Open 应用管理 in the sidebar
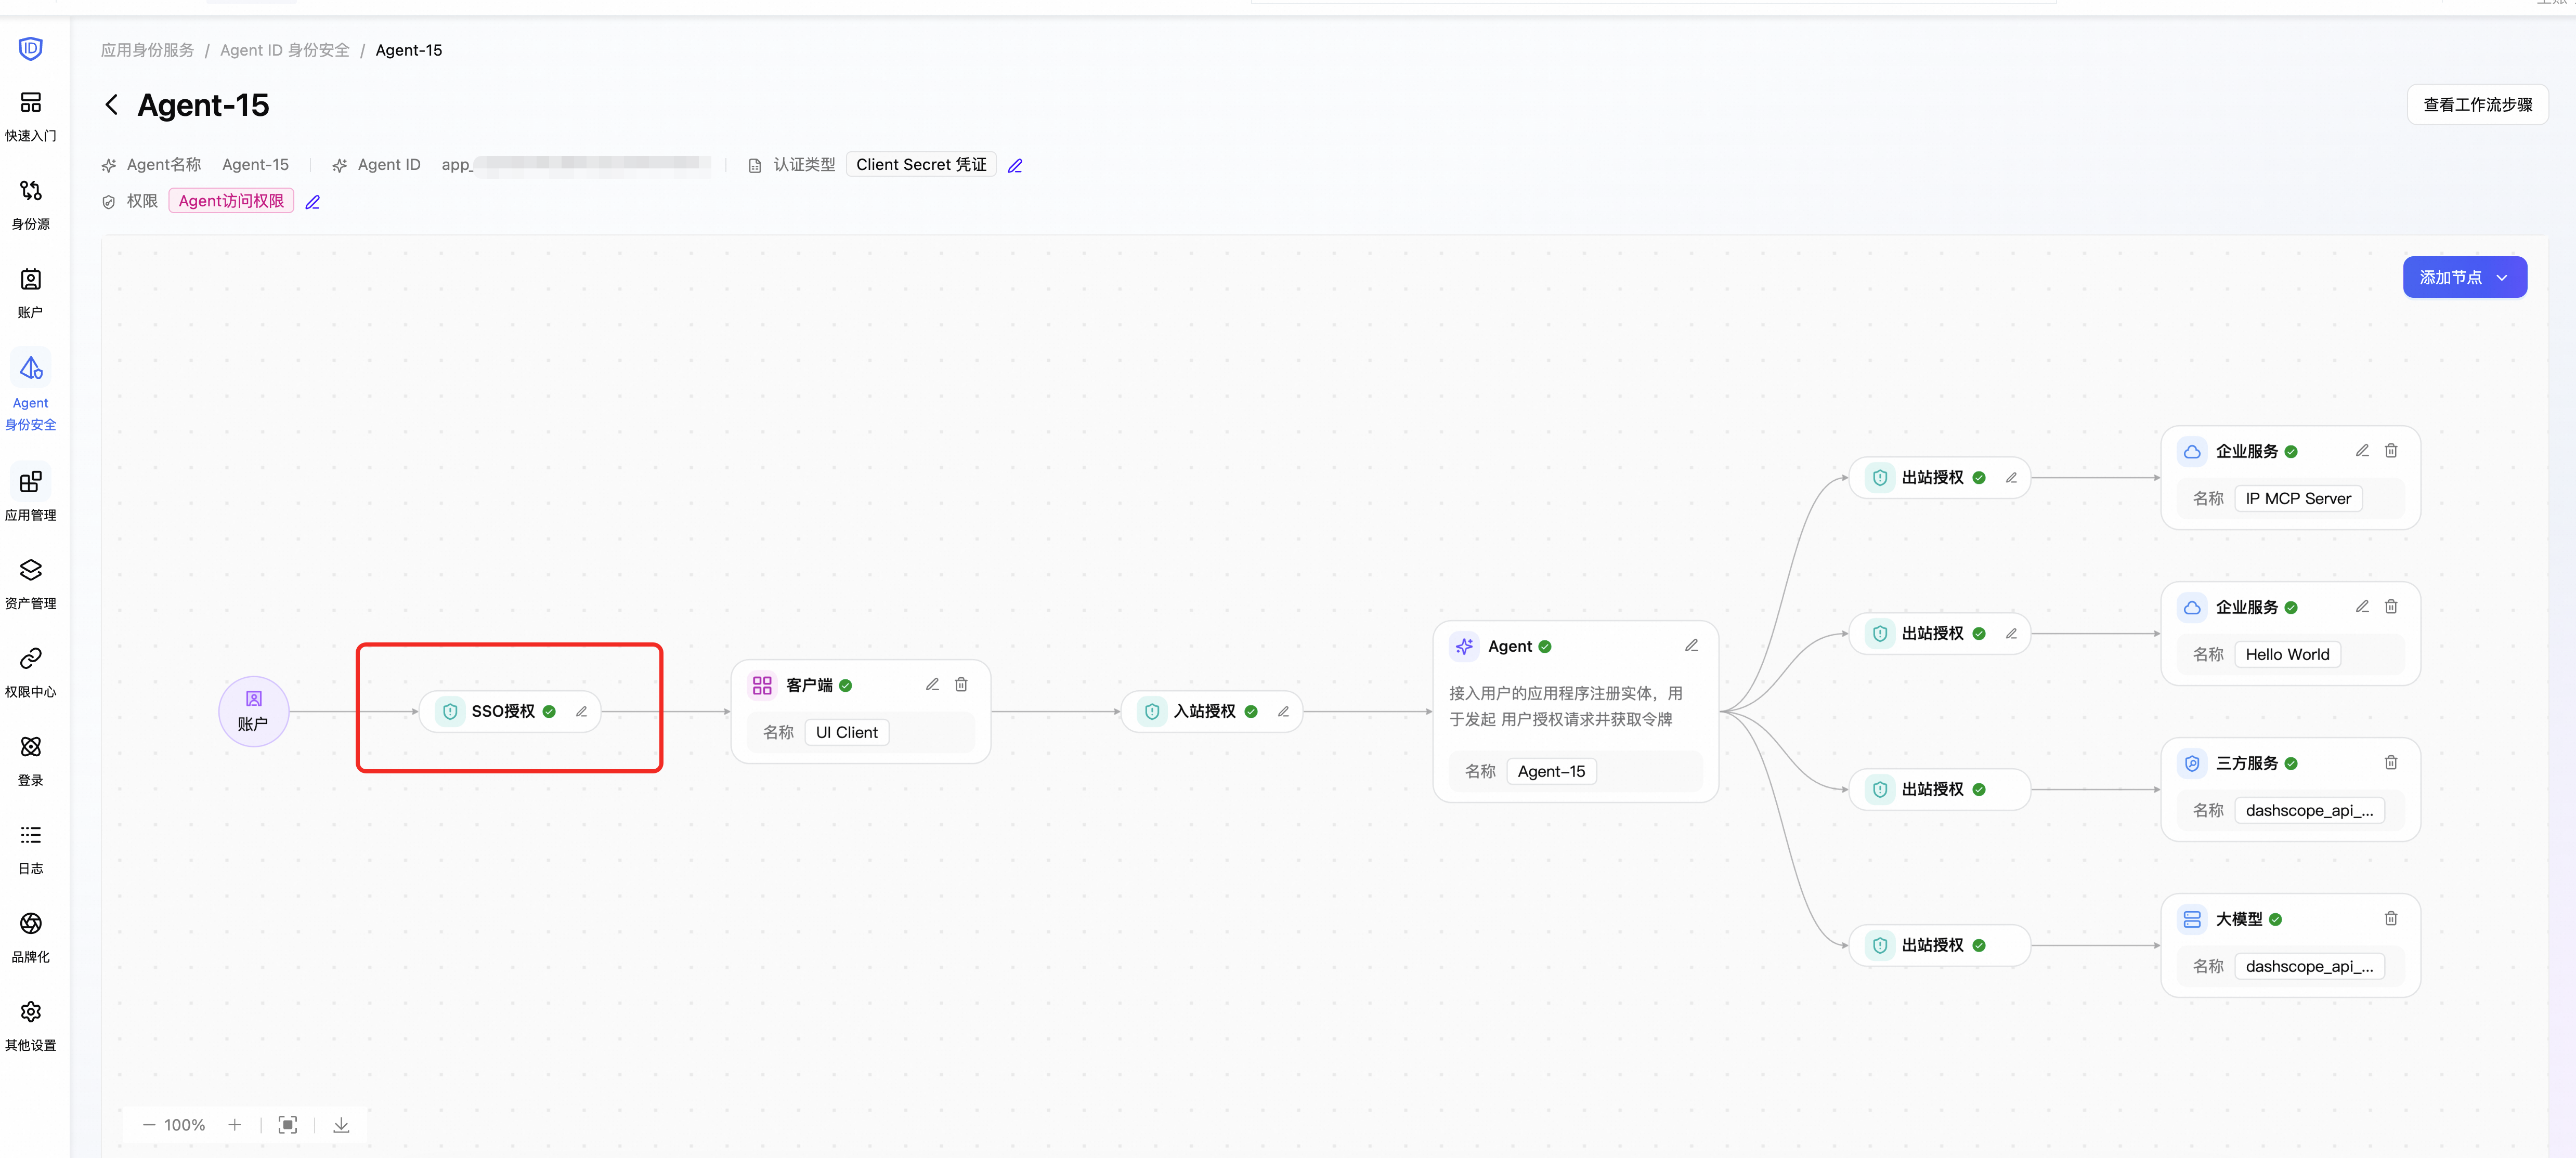 31,495
